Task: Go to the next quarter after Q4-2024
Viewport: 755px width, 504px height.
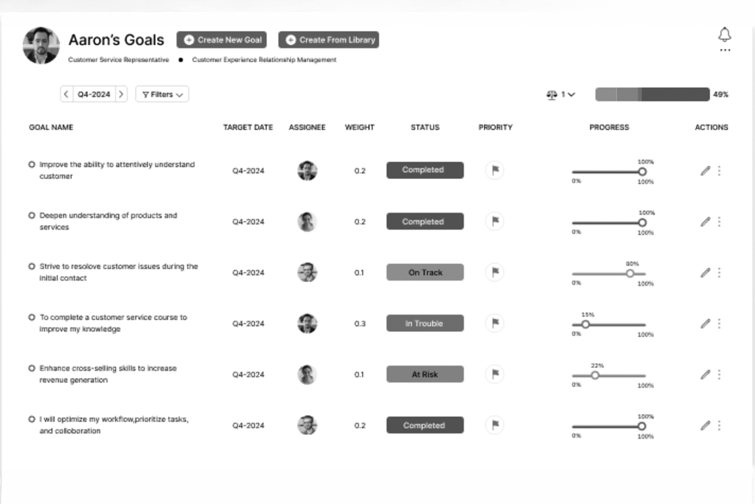Action: tap(121, 94)
